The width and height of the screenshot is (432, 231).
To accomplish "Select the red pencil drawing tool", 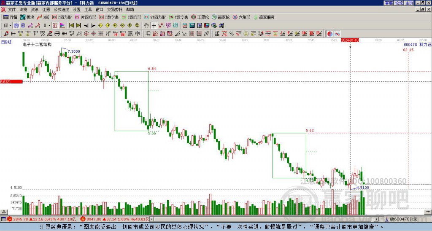I will 6,34.
